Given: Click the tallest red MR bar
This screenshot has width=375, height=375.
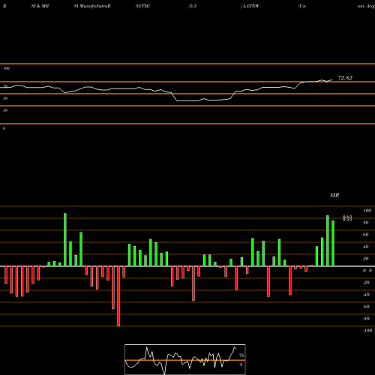Looking at the screenshot, I should 118,296.
